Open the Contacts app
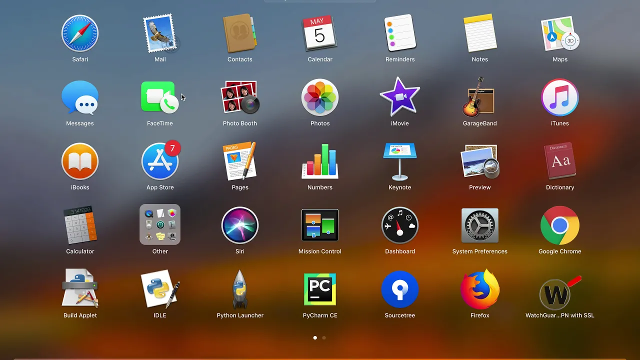This screenshot has height=360, width=640. pos(240,33)
